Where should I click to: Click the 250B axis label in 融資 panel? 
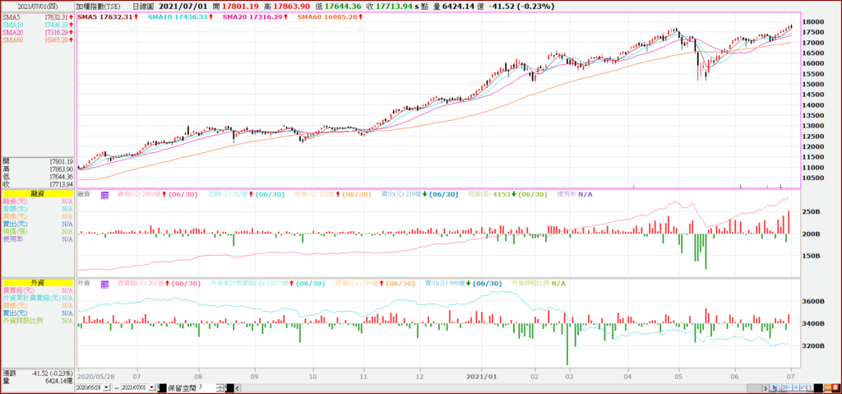(x=811, y=212)
